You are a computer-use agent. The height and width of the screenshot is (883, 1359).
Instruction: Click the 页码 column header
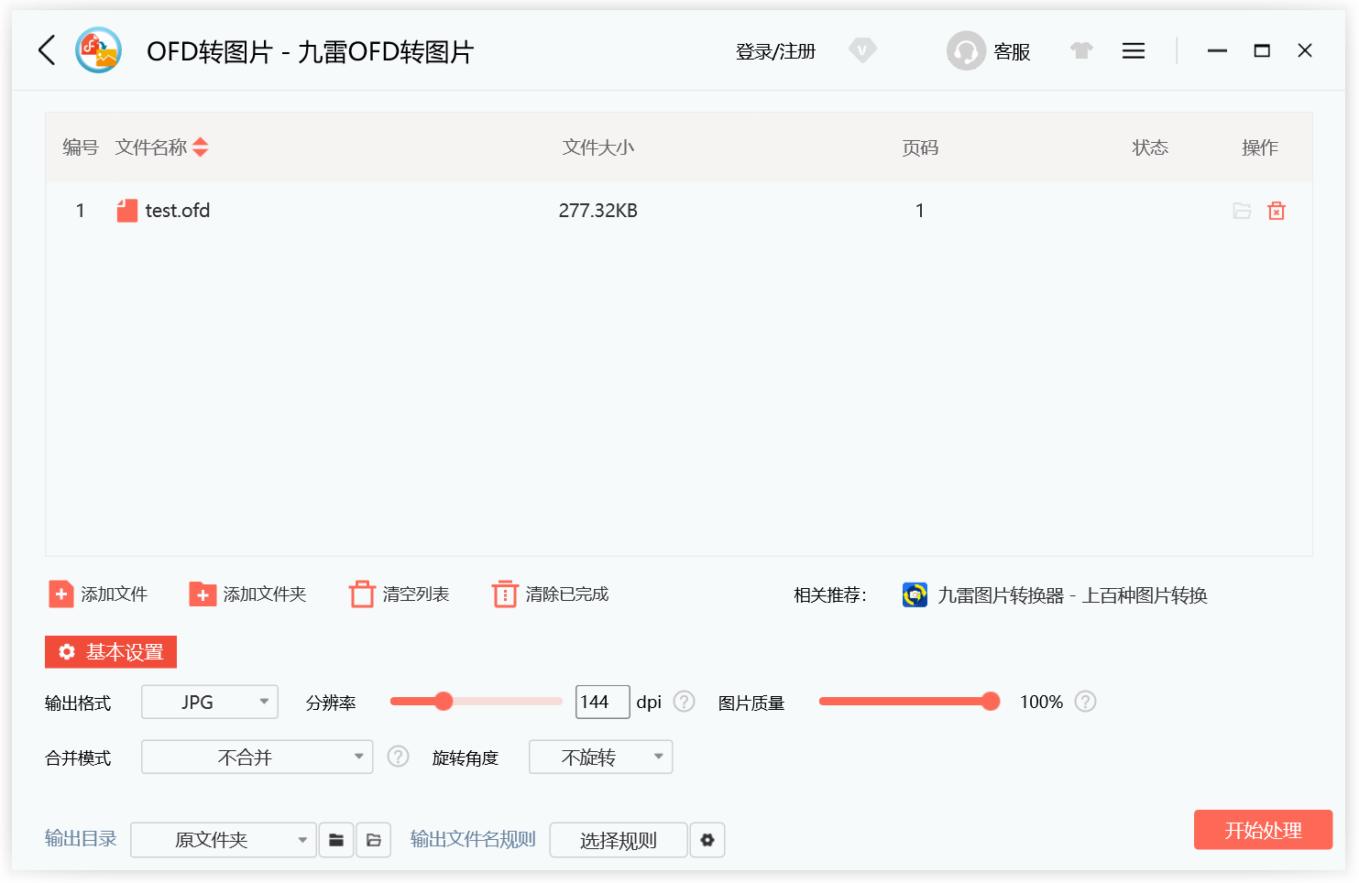click(920, 147)
